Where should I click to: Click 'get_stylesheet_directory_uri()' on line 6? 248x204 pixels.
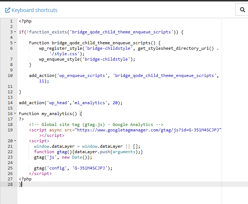(176, 48)
